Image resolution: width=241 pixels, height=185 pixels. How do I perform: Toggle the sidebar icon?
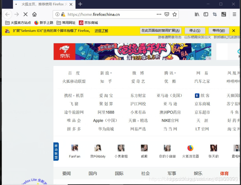pyautogui.click(x=206, y=14)
